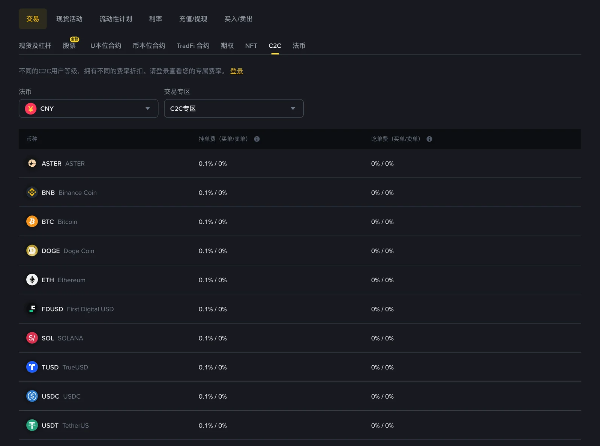The height and width of the screenshot is (446, 600).
Task: Click the USDC dollar logo icon
Action: pyautogui.click(x=32, y=396)
